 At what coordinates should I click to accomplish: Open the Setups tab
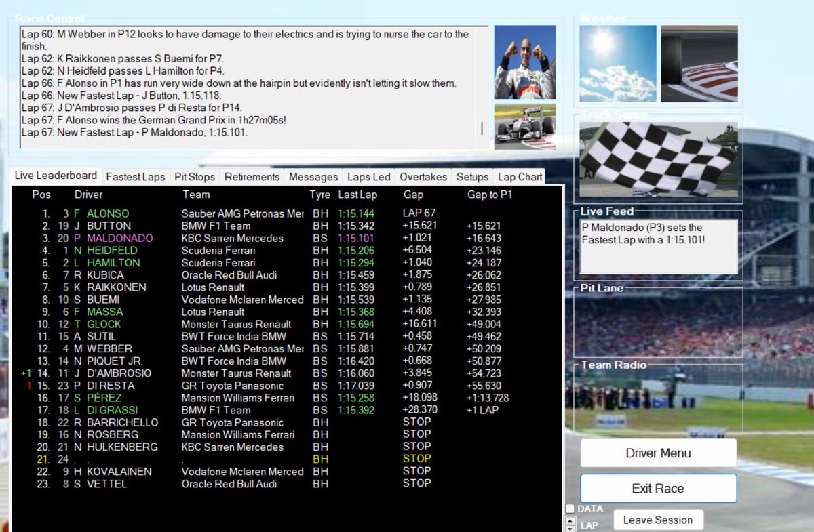coord(472,177)
